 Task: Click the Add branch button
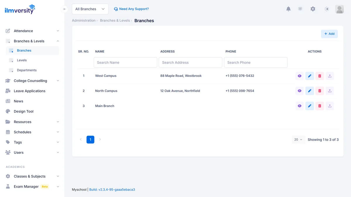tap(329, 34)
